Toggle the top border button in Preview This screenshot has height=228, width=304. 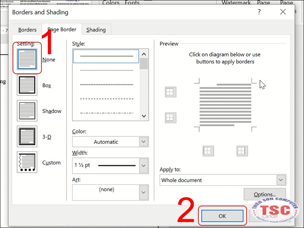pyautogui.click(x=170, y=92)
